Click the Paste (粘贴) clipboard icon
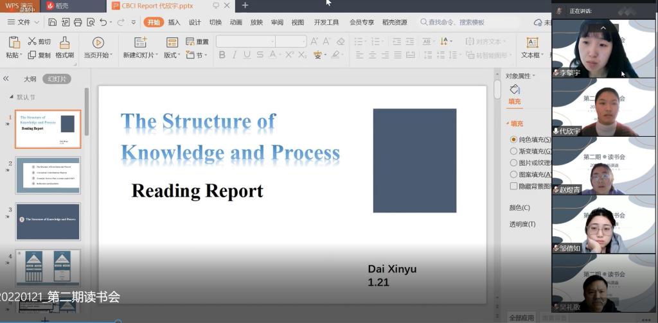 click(13, 47)
